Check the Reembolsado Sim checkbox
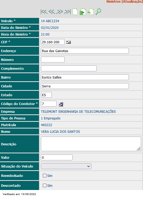 tap(45, 176)
